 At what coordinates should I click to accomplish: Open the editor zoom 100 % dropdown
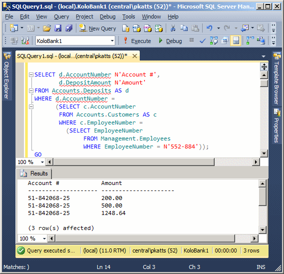point(42,162)
